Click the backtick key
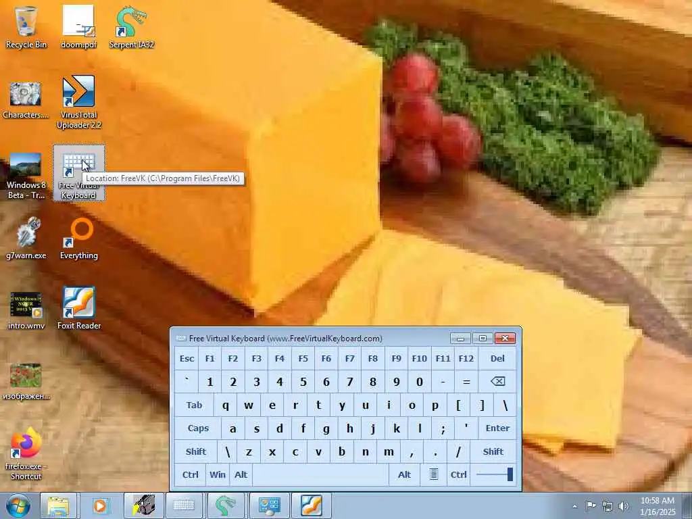 click(x=187, y=381)
